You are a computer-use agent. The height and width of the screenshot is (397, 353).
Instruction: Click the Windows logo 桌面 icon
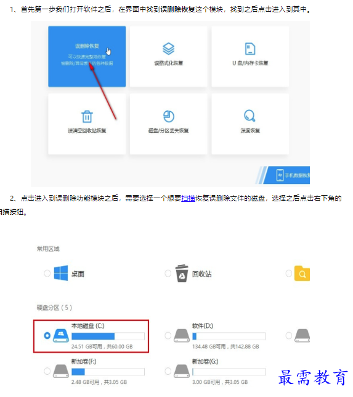tap(61, 273)
